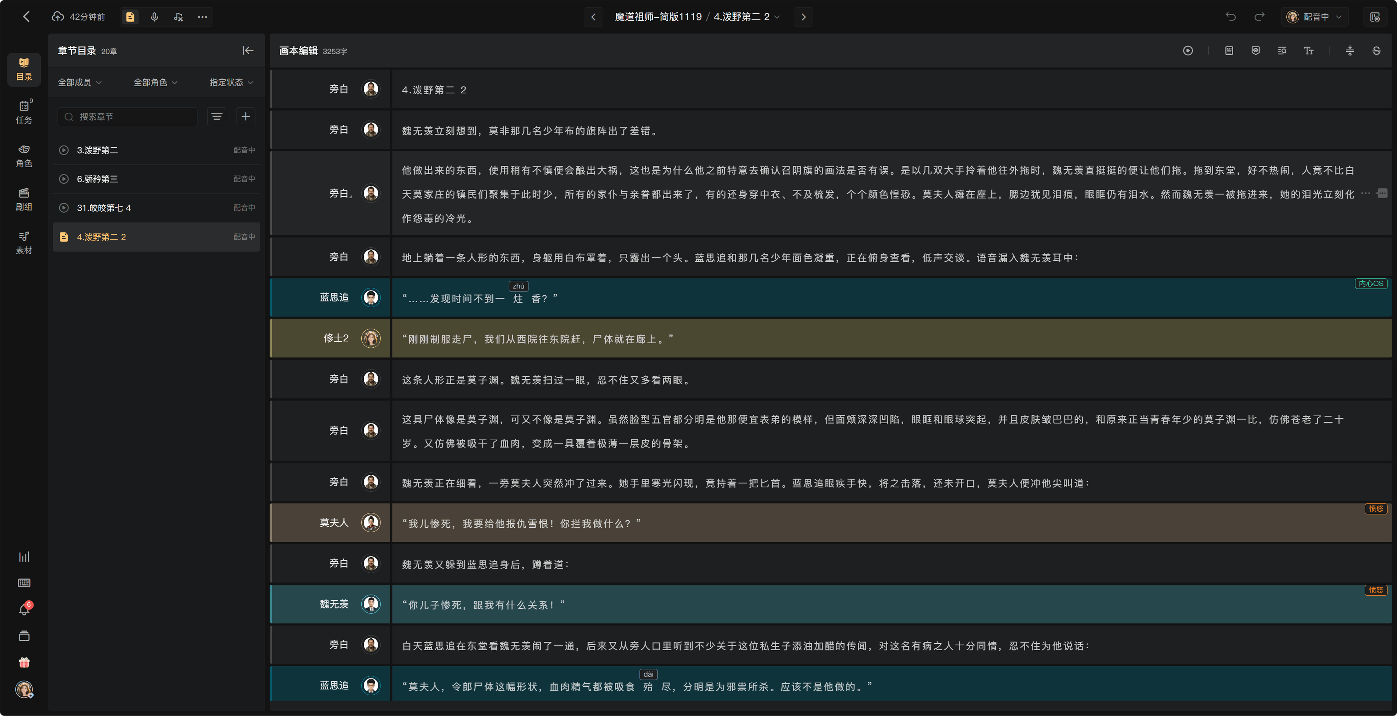Open the user avatar at bottom left

coord(24,689)
